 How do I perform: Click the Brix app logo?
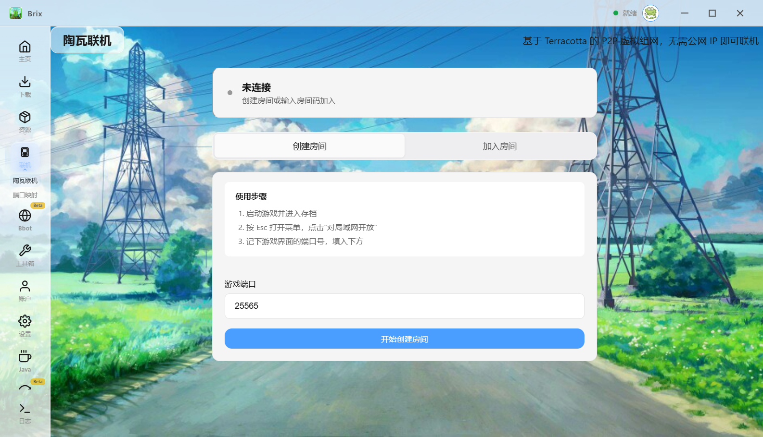pos(16,13)
